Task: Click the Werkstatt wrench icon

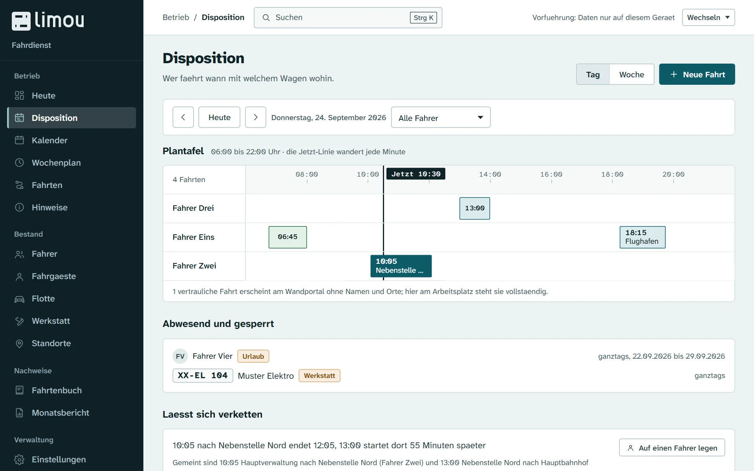Action: click(19, 321)
